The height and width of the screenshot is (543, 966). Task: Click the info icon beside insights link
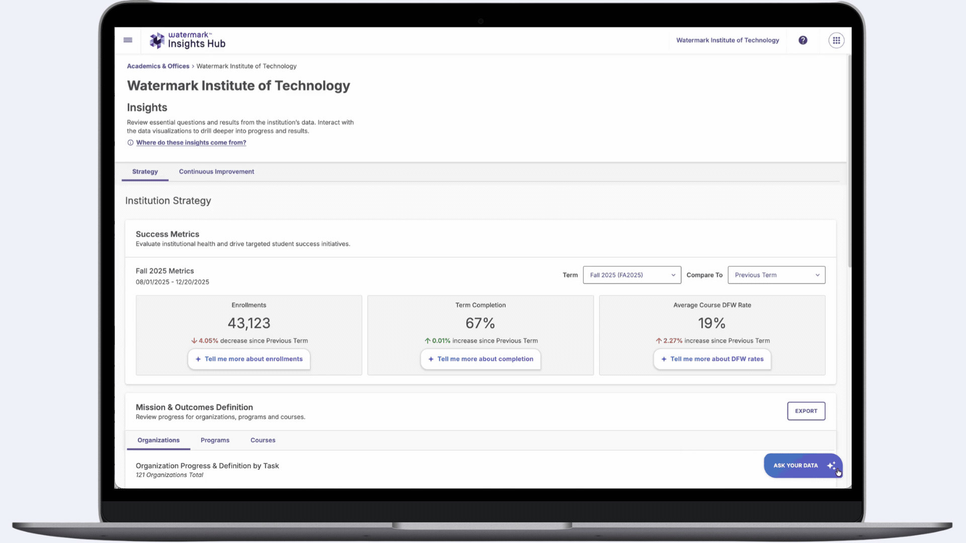coord(130,143)
